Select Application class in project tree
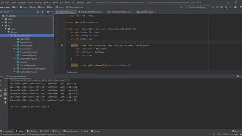This screenshot has width=242, height=136. pyautogui.click(x=25, y=39)
